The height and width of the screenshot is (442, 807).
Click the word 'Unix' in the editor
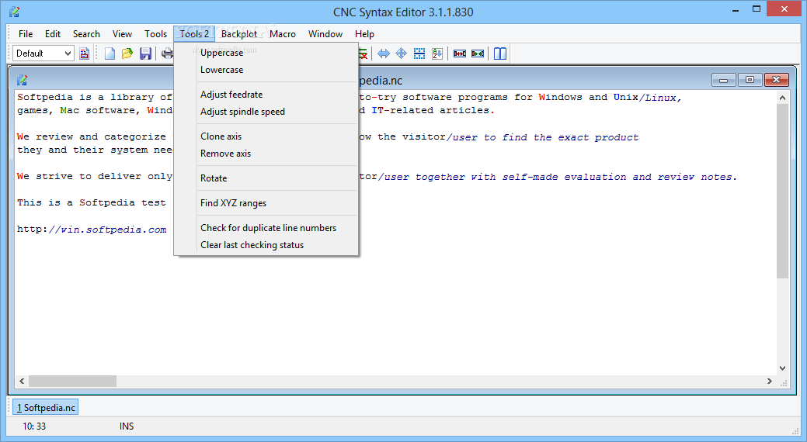pos(626,98)
